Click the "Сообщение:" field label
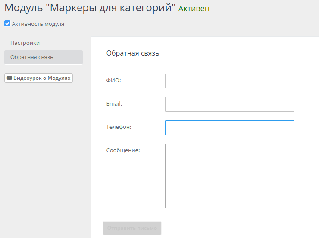The width and height of the screenshot is (319, 238). pos(123,150)
